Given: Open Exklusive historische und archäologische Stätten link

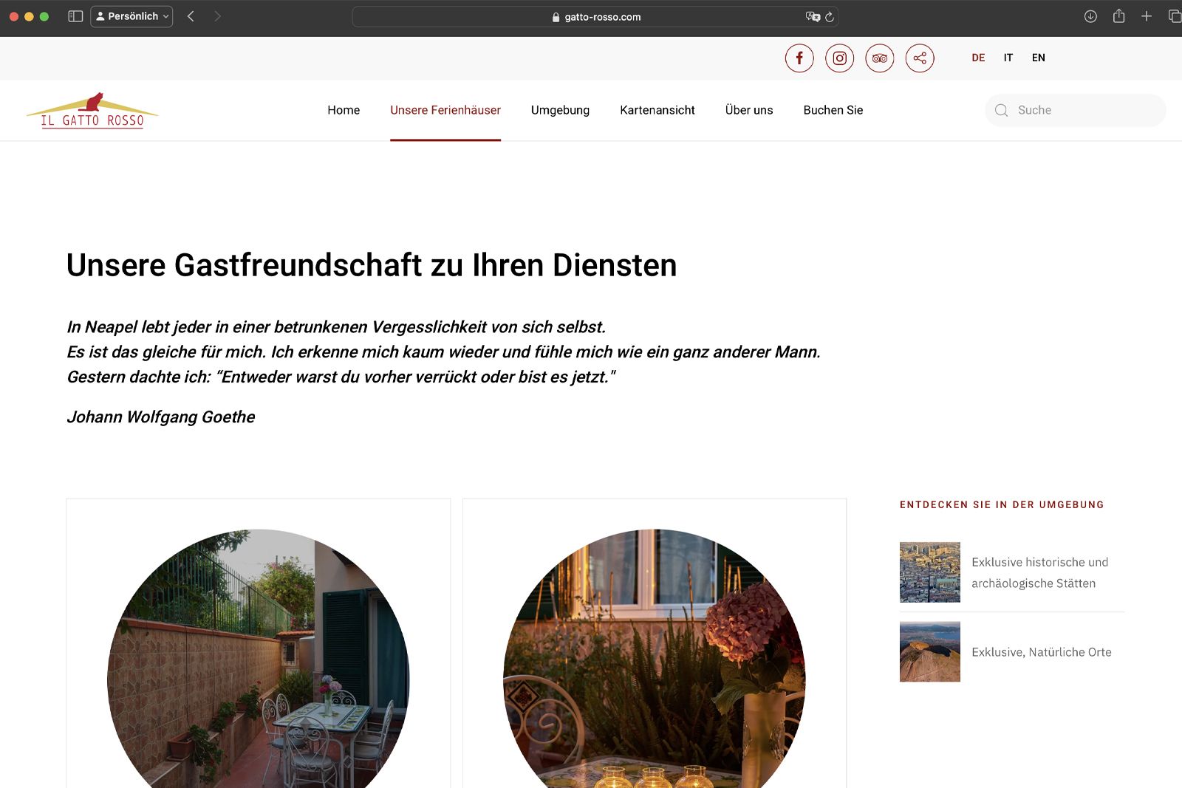Looking at the screenshot, I should click(x=1040, y=572).
